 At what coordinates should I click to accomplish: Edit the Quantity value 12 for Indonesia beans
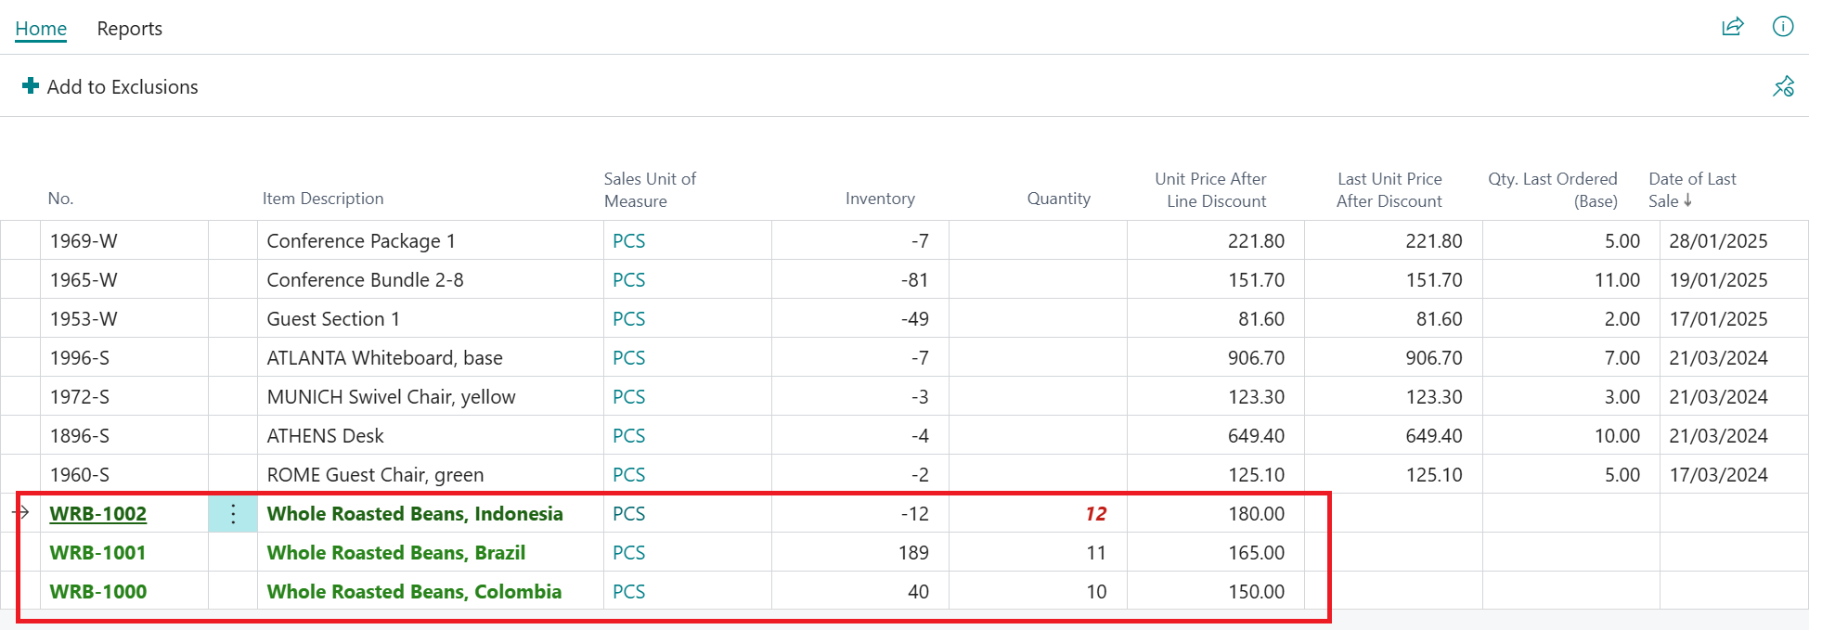point(1096,513)
